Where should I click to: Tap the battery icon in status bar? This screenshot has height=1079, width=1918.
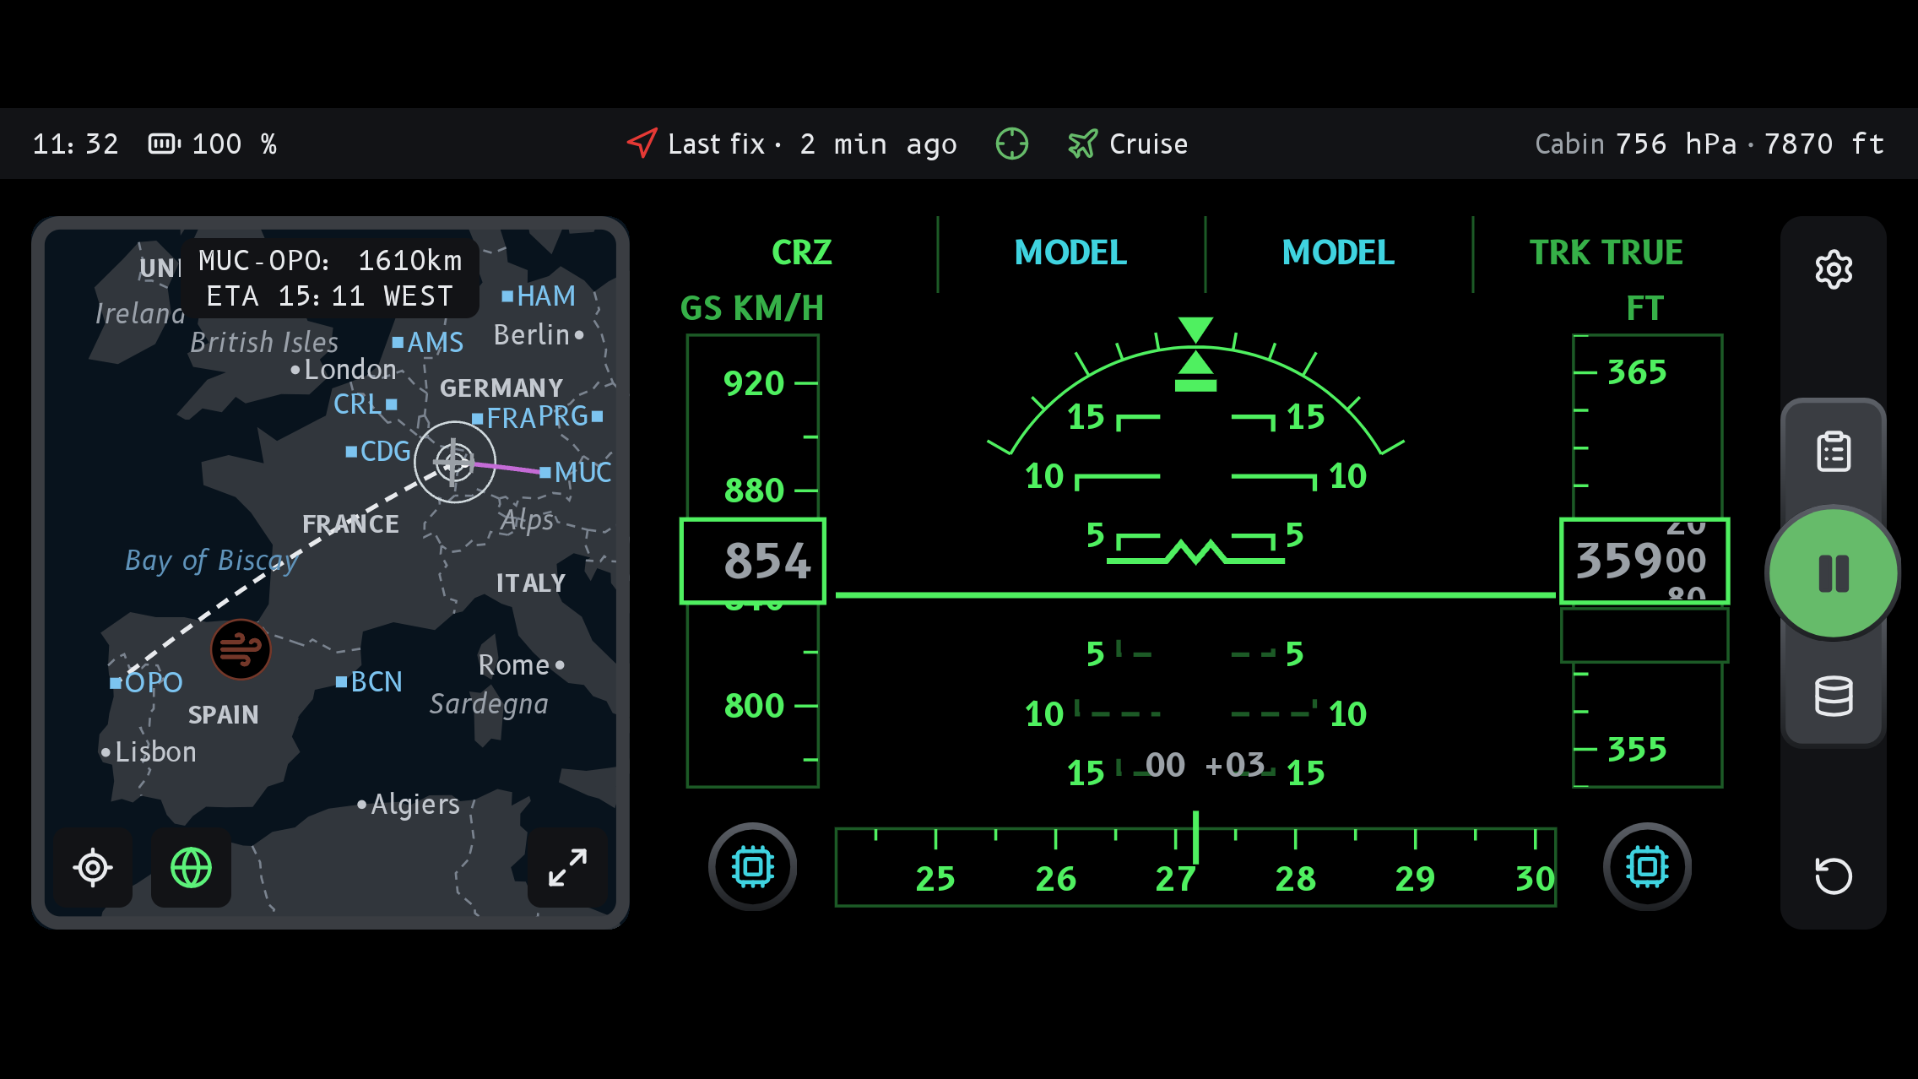click(x=165, y=144)
